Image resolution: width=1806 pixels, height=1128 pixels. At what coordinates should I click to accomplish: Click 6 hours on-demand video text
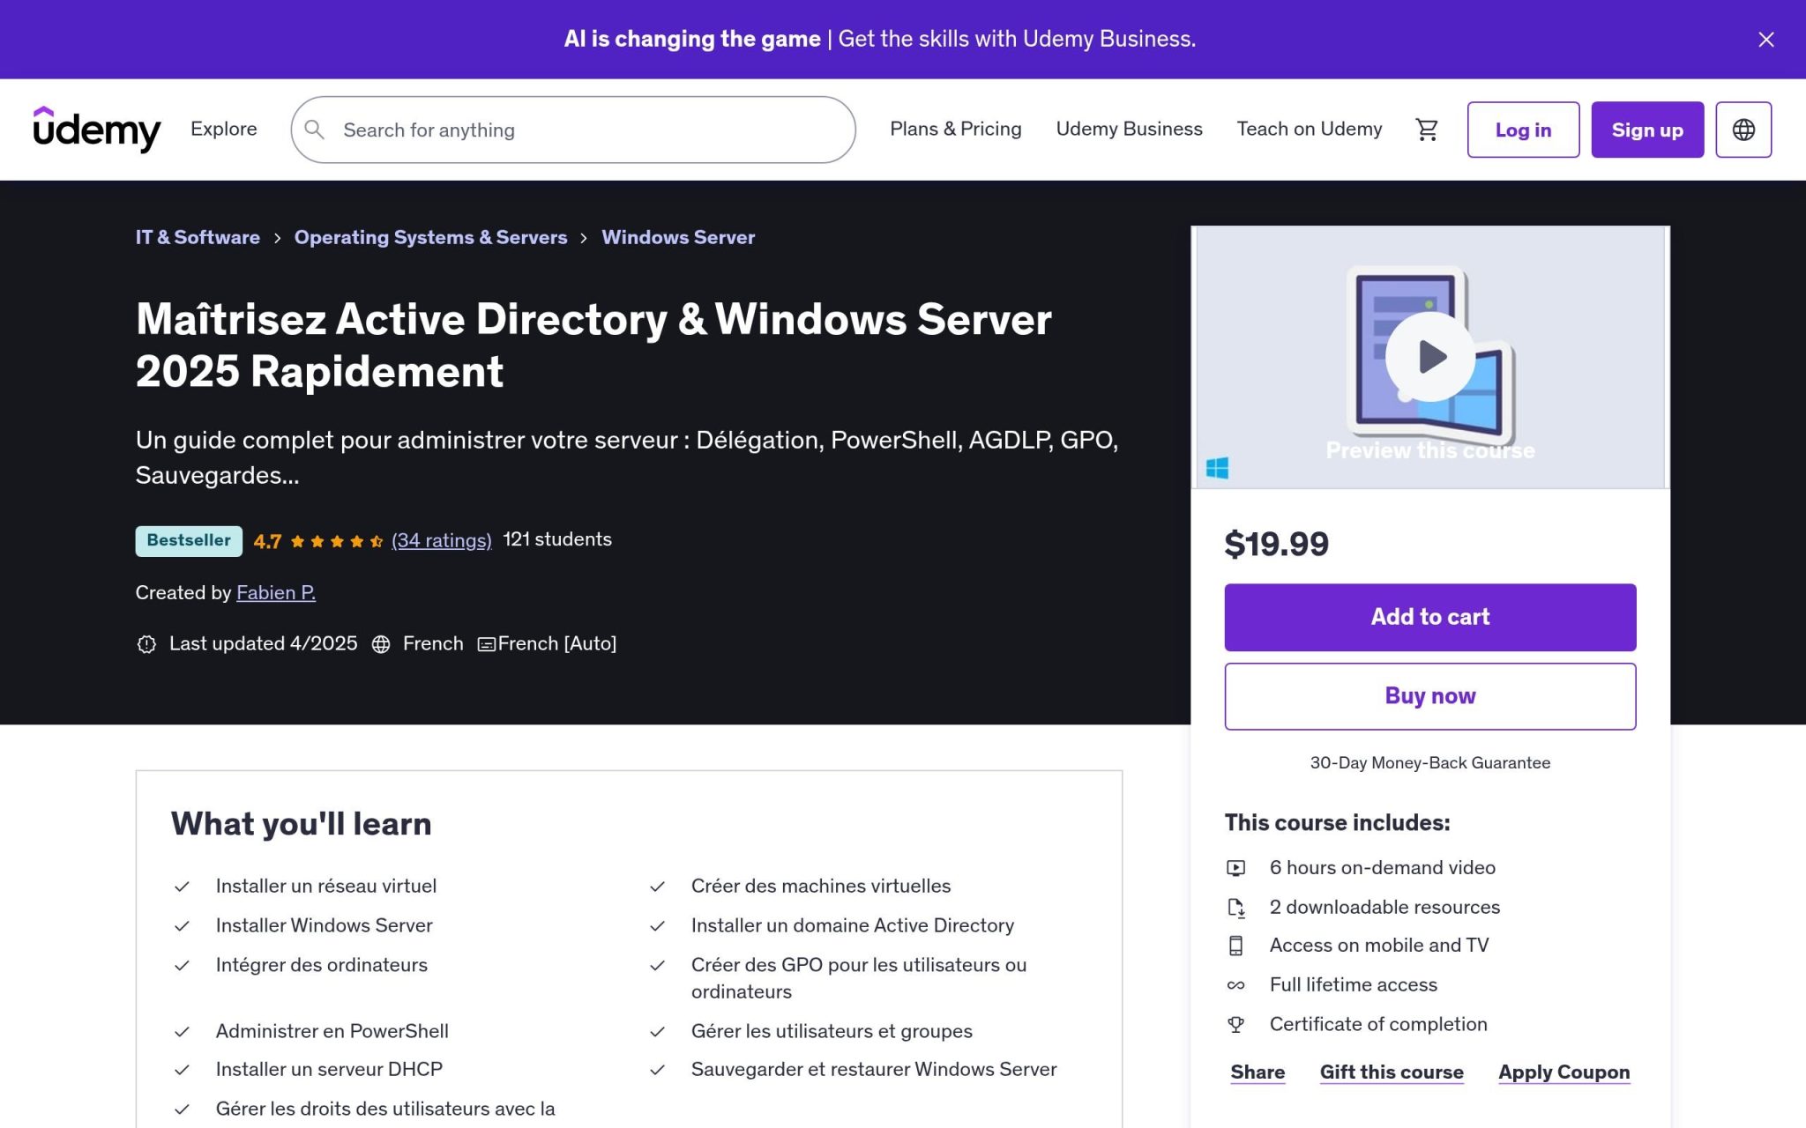[1382, 868]
